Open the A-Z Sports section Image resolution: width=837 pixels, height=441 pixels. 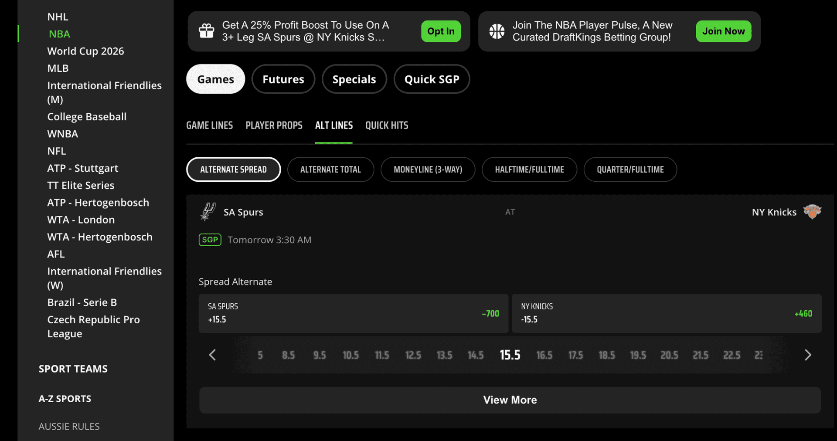click(x=65, y=399)
